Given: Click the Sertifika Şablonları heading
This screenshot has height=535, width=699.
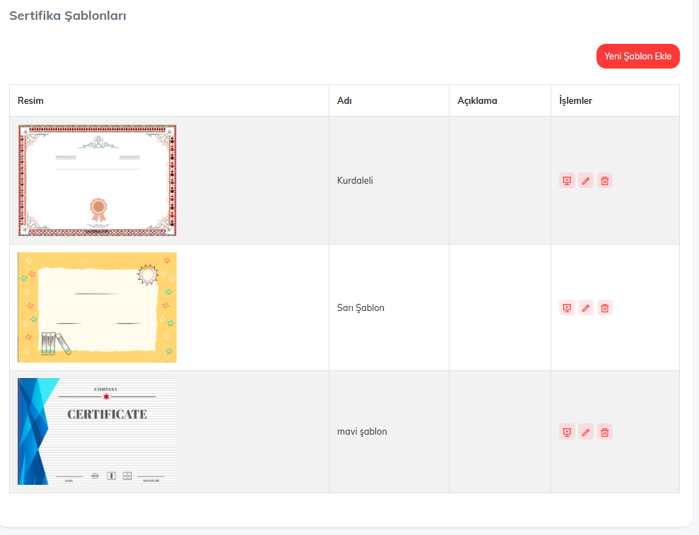Looking at the screenshot, I should 68,16.
